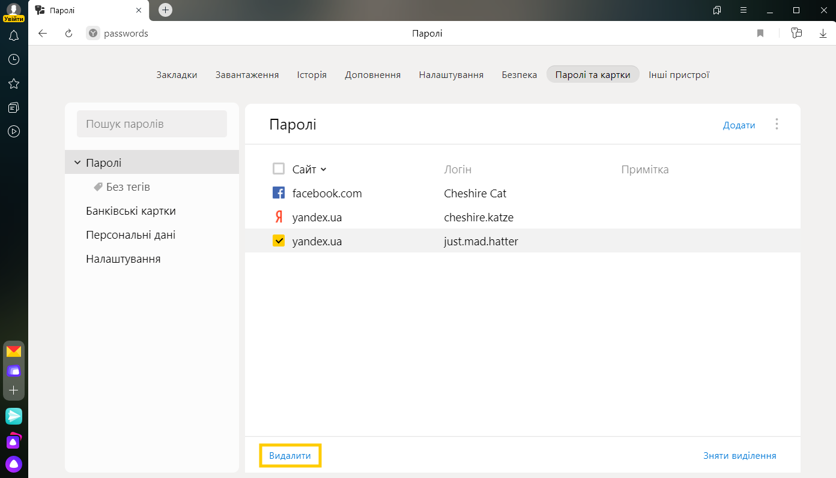
Task: Open the facebook.com password entry
Action: pyautogui.click(x=522, y=193)
